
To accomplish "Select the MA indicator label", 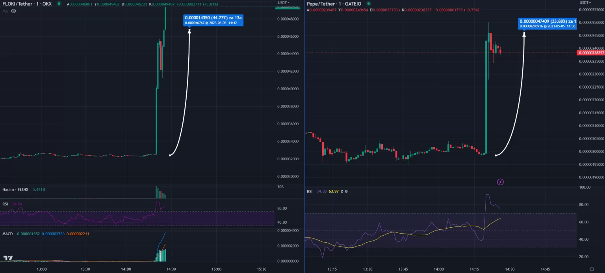I will coord(5,11).
